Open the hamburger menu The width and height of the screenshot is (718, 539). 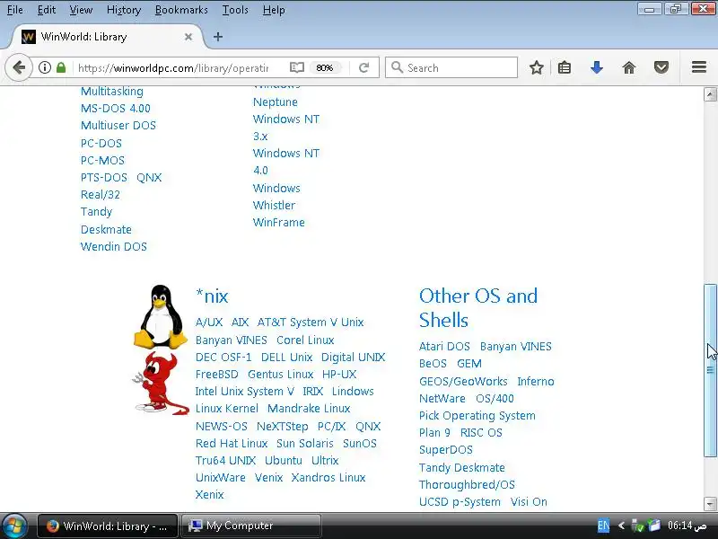[x=699, y=67]
